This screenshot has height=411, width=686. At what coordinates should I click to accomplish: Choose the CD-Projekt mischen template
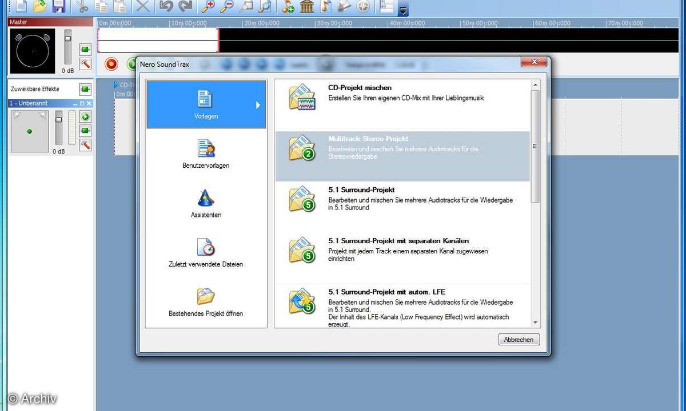(402, 105)
